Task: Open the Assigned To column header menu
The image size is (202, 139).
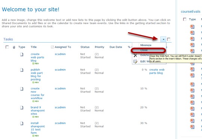Action: click(63, 47)
